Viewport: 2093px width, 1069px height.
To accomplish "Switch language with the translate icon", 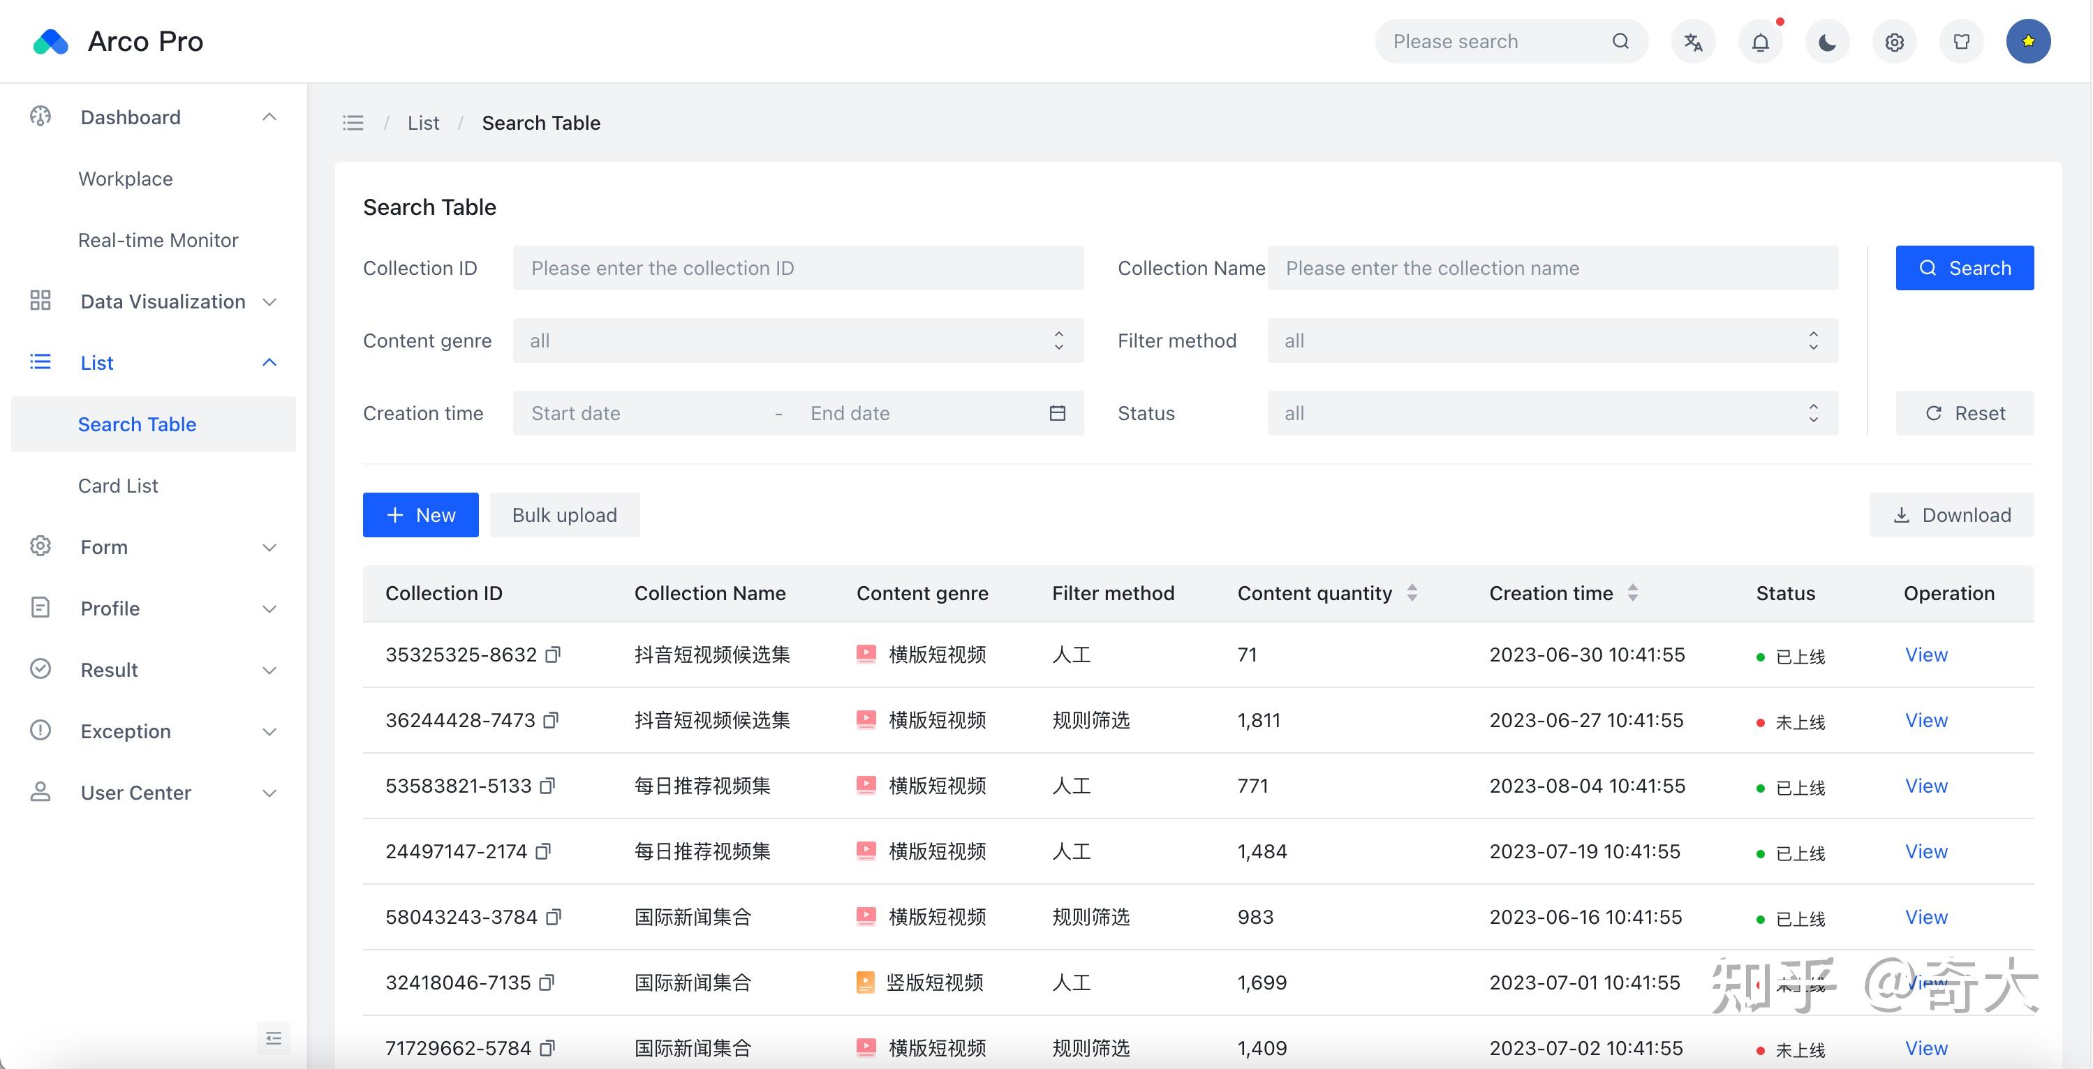I will (1693, 41).
